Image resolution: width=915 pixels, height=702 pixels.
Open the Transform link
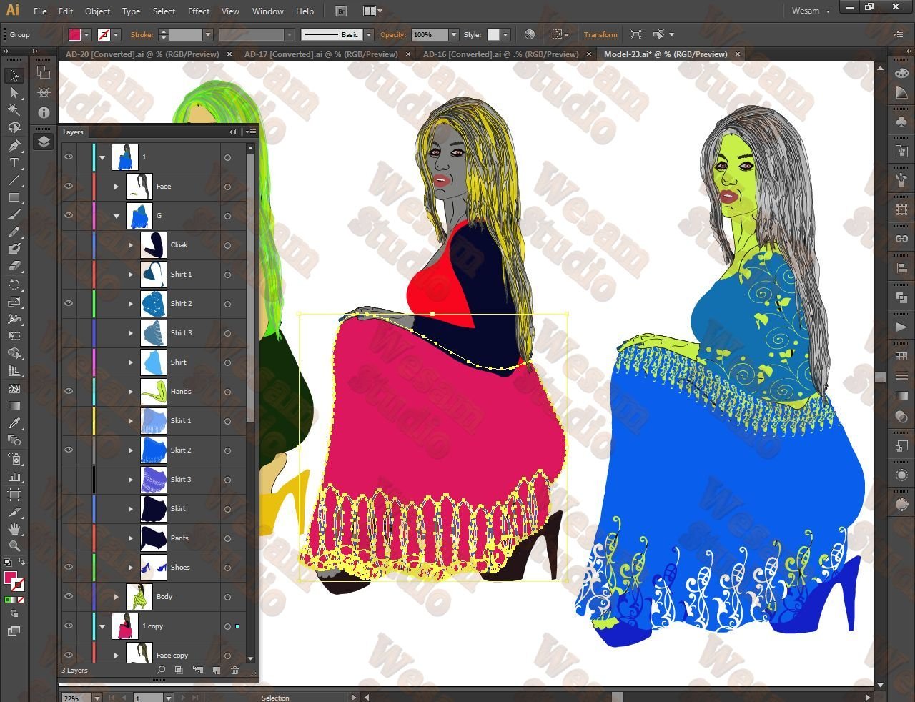click(x=600, y=34)
